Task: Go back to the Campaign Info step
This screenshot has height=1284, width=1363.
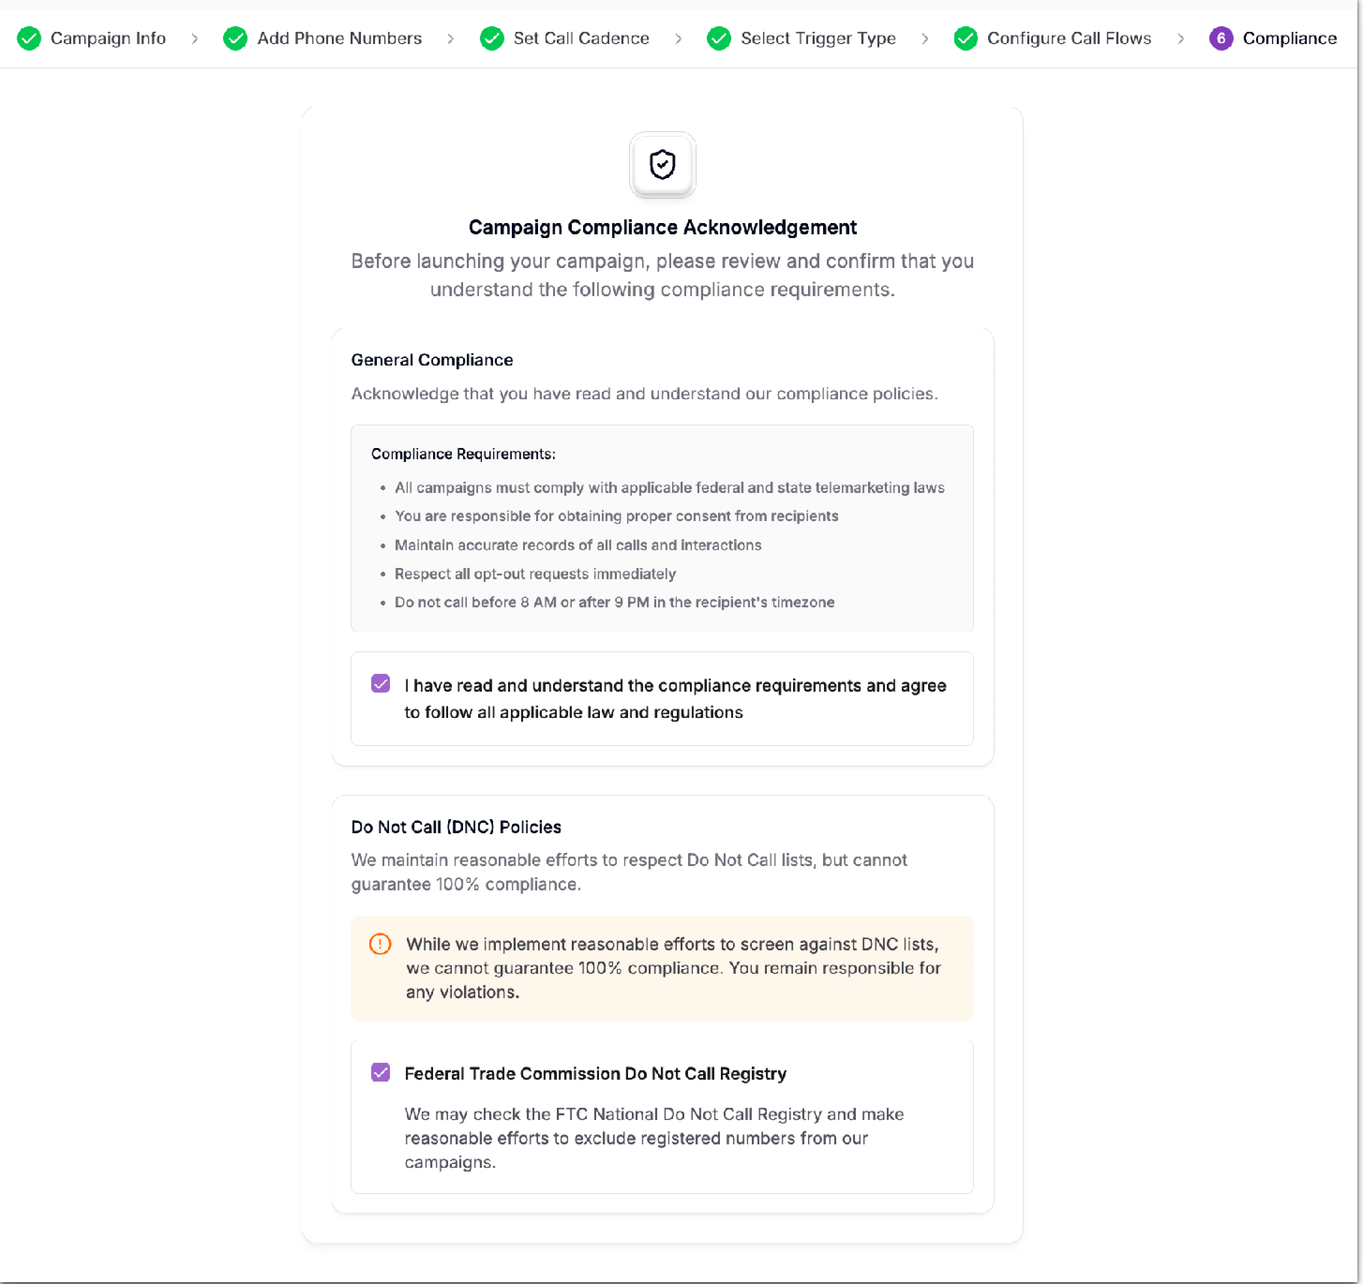Action: point(108,38)
